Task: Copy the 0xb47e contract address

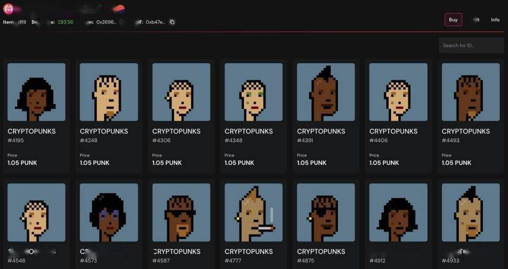Action: [x=173, y=22]
